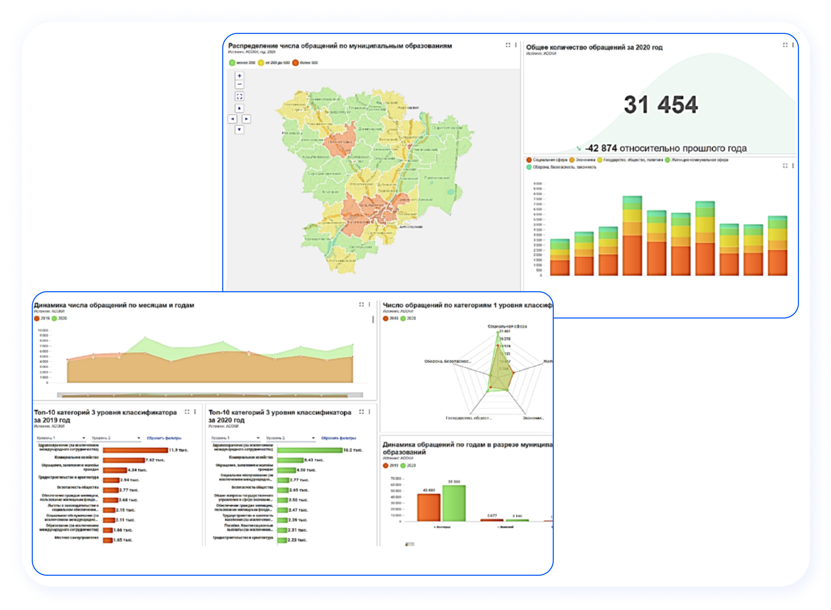Click the '31 454' total count value

pyautogui.click(x=661, y=105)
